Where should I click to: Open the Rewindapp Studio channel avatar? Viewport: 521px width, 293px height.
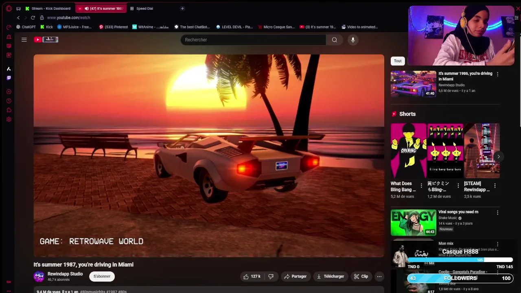click(39, 277)
